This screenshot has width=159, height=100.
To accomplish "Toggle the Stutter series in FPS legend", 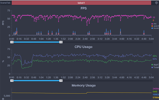I will [155, 28].
